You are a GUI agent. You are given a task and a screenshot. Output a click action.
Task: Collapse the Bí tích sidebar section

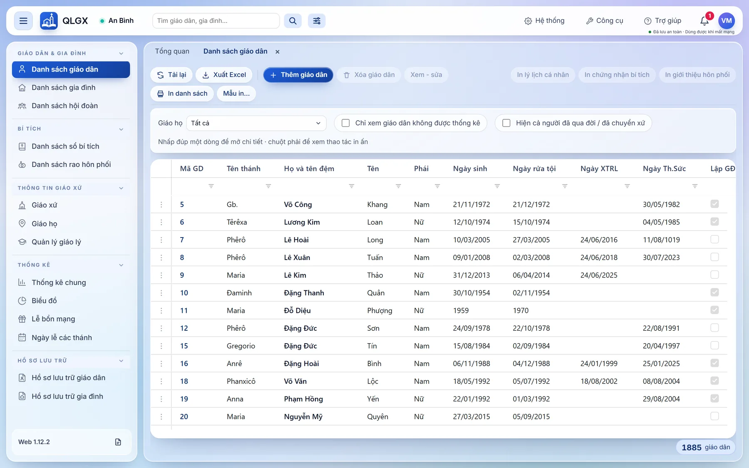pos(121,129)
